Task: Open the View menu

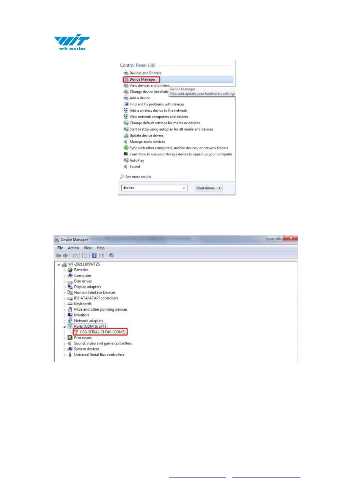Action: pyautogui.click(x=88, y=248)
